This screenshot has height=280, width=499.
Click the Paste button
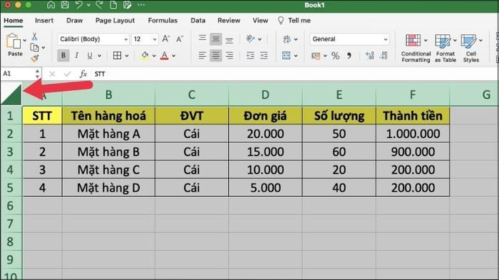tap(15, 45)
